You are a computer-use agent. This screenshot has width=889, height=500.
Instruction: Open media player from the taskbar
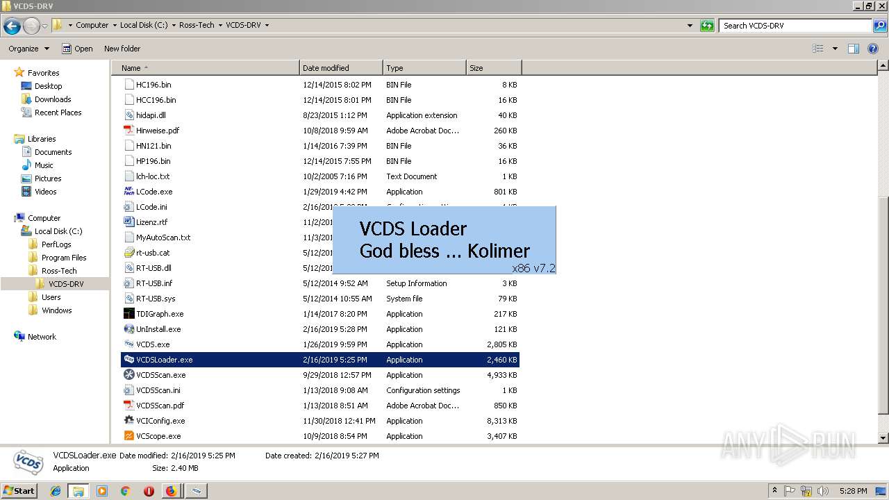102,491
